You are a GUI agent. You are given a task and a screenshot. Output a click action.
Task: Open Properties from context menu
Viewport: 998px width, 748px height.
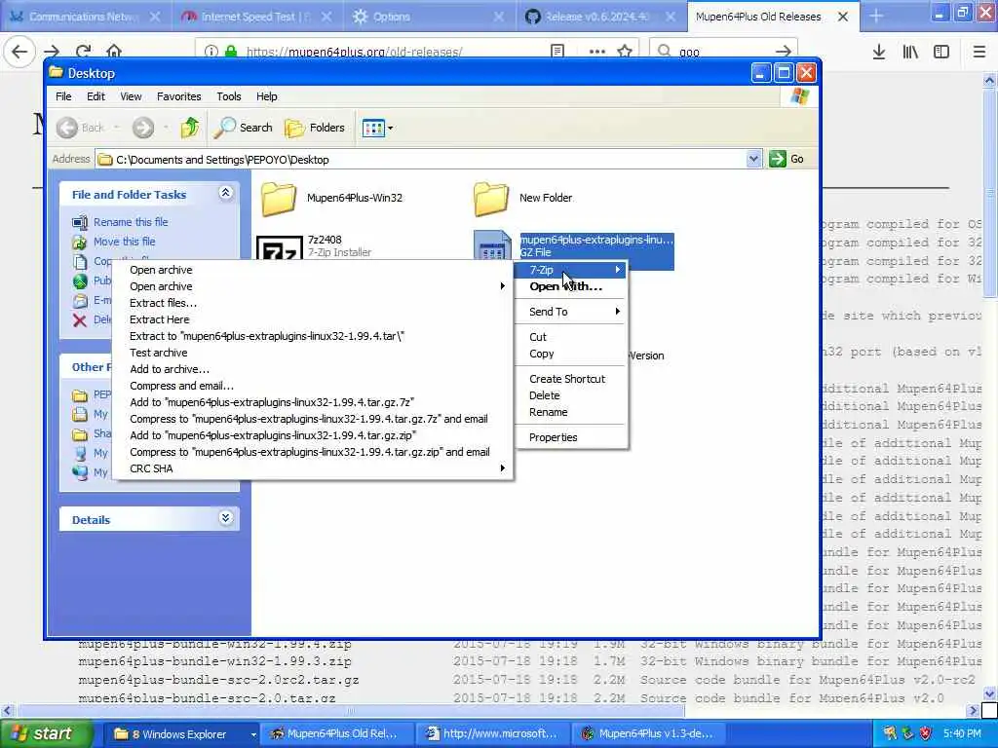click(571, 437)
